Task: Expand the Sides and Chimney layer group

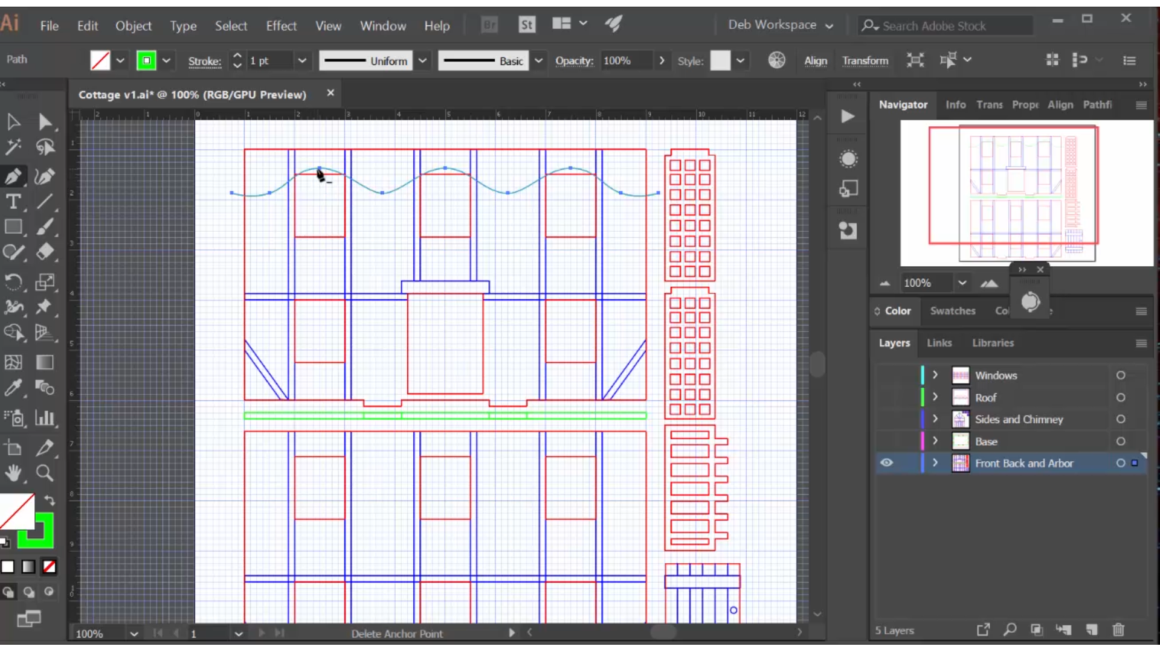Action: coord(935,420)
